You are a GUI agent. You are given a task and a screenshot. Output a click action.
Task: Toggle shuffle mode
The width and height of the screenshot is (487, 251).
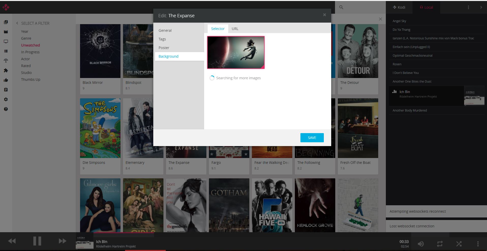459,244
